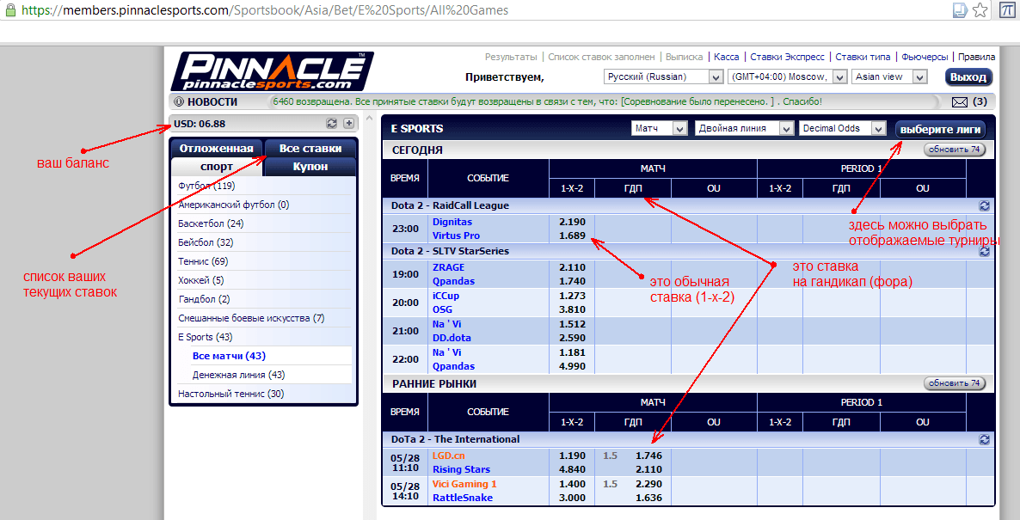Collapse the E Sports (43) category
Image resolution: width=1020 pixels, height=520 pixels.
pyautogui.click(x=205, y=337)
